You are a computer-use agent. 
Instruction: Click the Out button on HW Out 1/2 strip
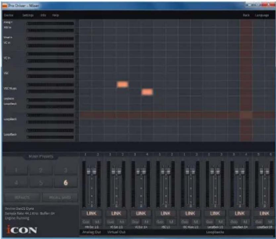pyautogui.click(x=86, y=222)
